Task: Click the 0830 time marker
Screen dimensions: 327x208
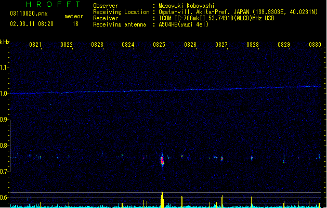Action: point(315,45)
